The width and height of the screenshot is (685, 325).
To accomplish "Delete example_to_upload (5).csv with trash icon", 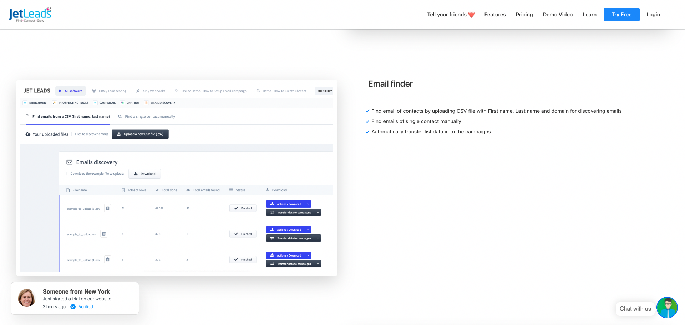I will pyautogui.click(x=107, y=208).
